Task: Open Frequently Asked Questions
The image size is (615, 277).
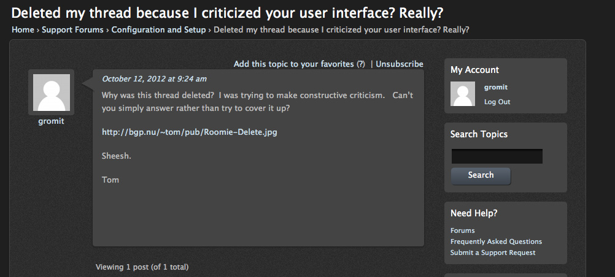Action: (496, 241)
